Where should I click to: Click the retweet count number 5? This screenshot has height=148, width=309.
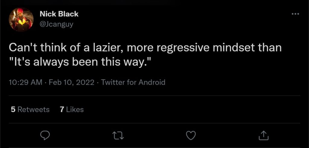click(13, 109)
